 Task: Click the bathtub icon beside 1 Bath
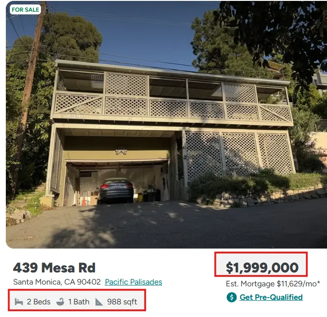pos(60,302)
